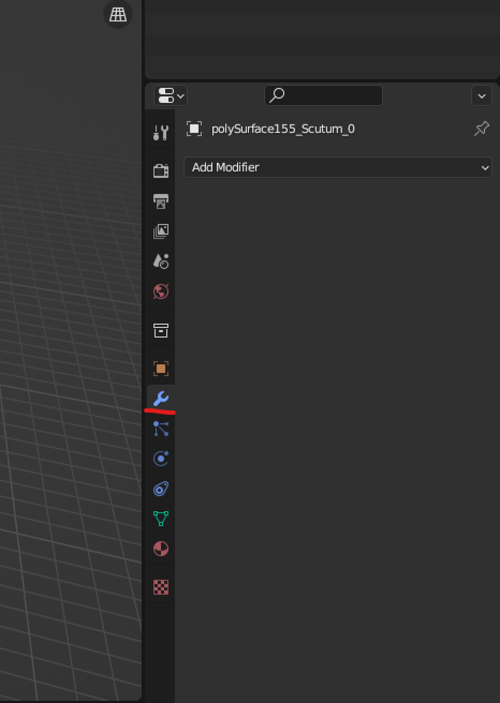Click the properties search field
Viewport: 500px width, 703px height.
click(x=323, y=95)
